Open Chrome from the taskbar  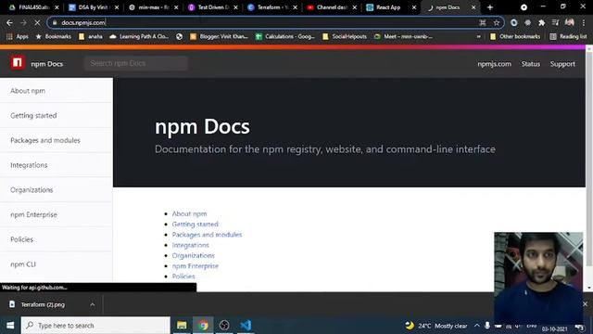[x=203, y=325]
